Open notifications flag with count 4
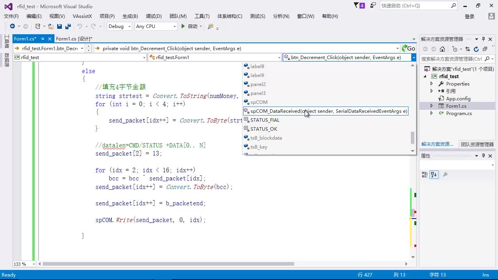 359,5
